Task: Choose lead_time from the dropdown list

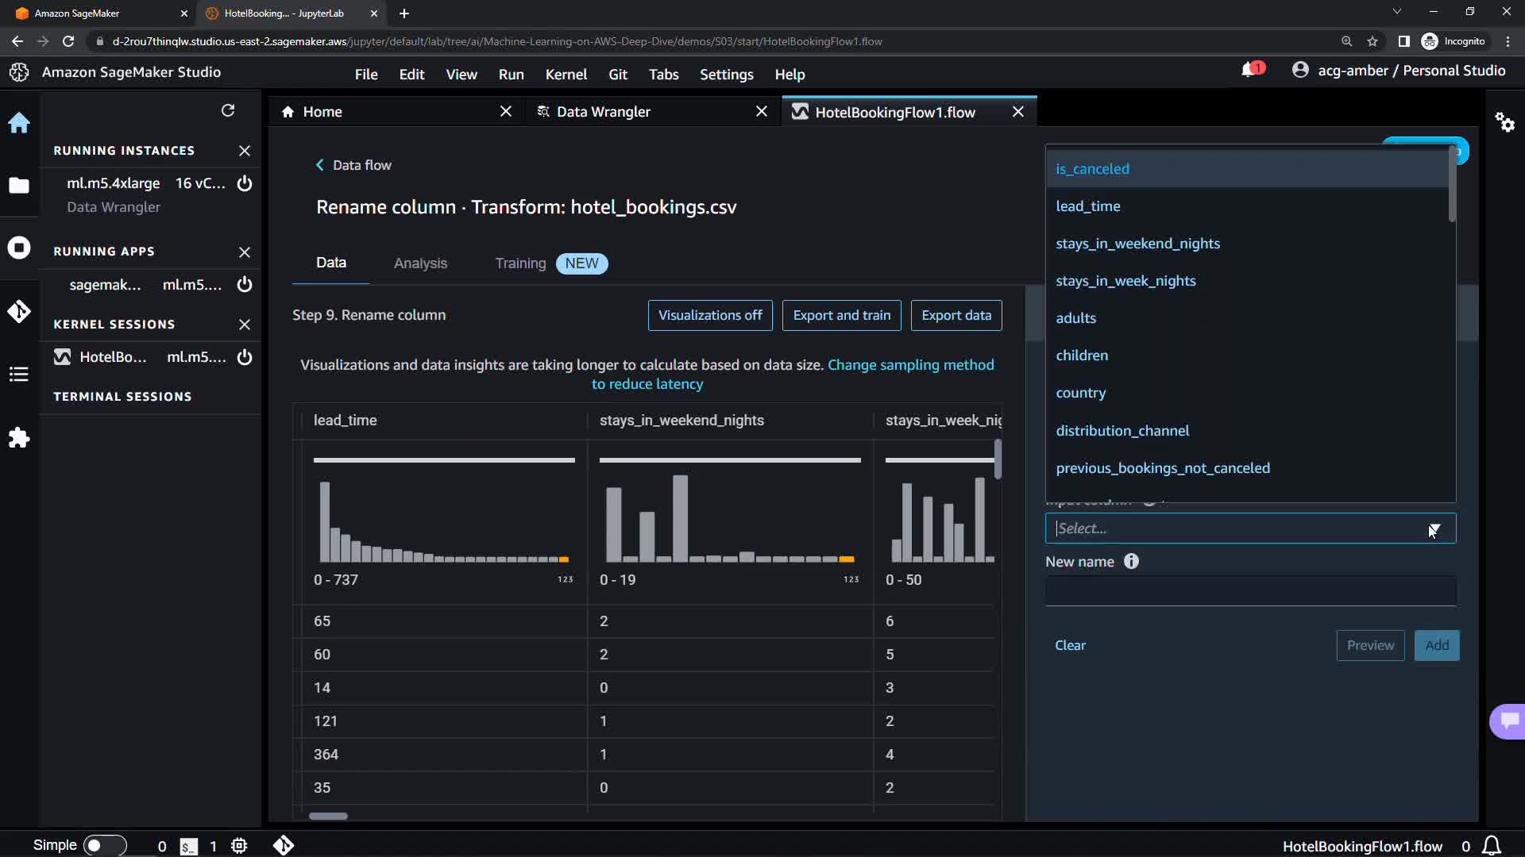Action: (x=1088, y=206)
